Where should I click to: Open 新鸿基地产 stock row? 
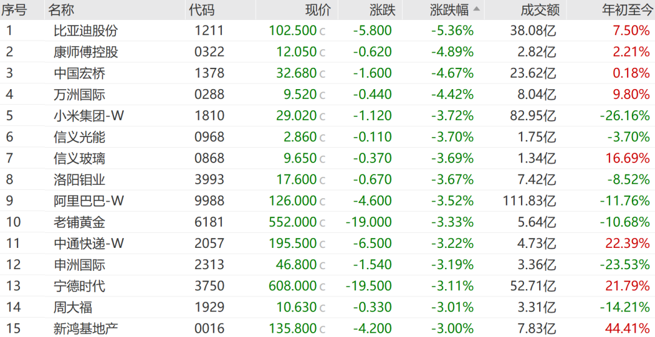(x=86, y=329)
